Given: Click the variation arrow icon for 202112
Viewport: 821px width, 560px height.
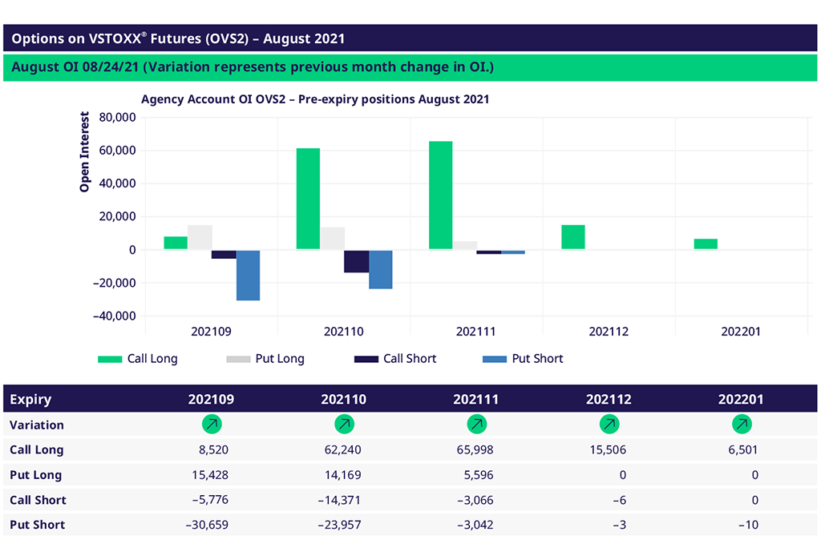Looking at the screenshot, I should pyautogui.click(x=609, y=425).
